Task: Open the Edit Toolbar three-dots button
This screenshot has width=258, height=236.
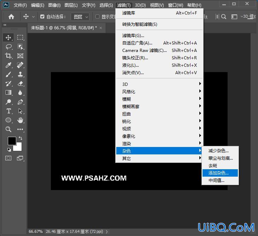Action: point(20,129)
